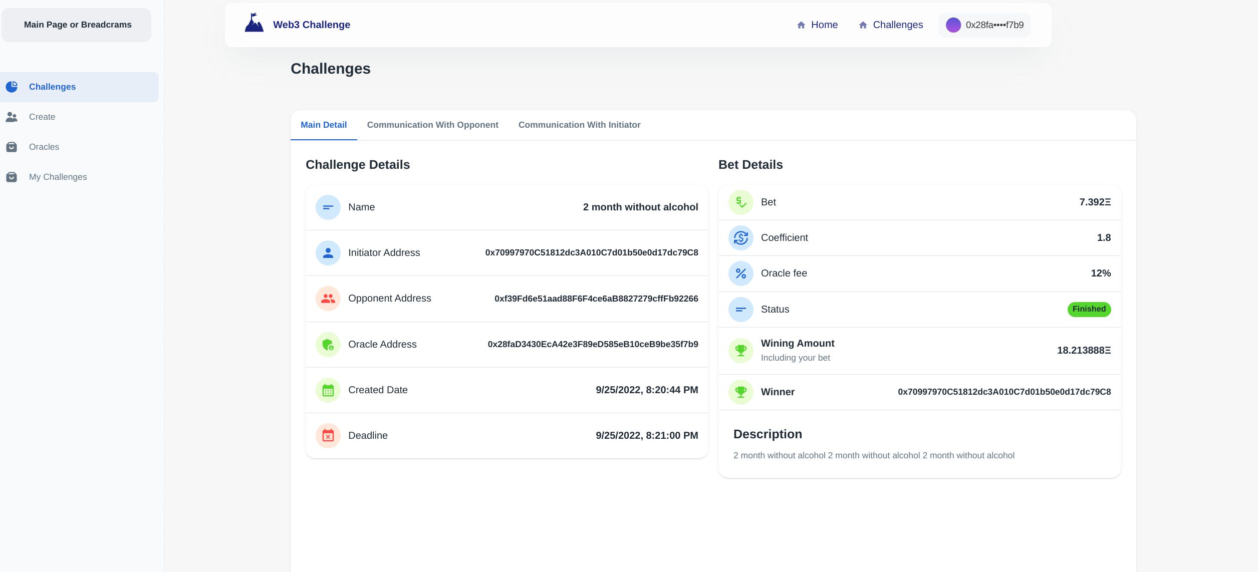This screenshot has width=1258, height=572.
Task: Click the Wining Amount trophy icon
Action: coord(741,351)
